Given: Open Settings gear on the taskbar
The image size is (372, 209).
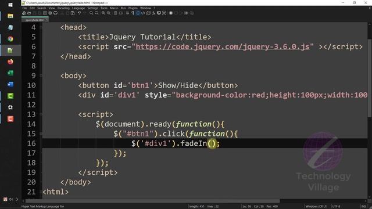Looking at the screenshot, I should (x=10, y=107).
